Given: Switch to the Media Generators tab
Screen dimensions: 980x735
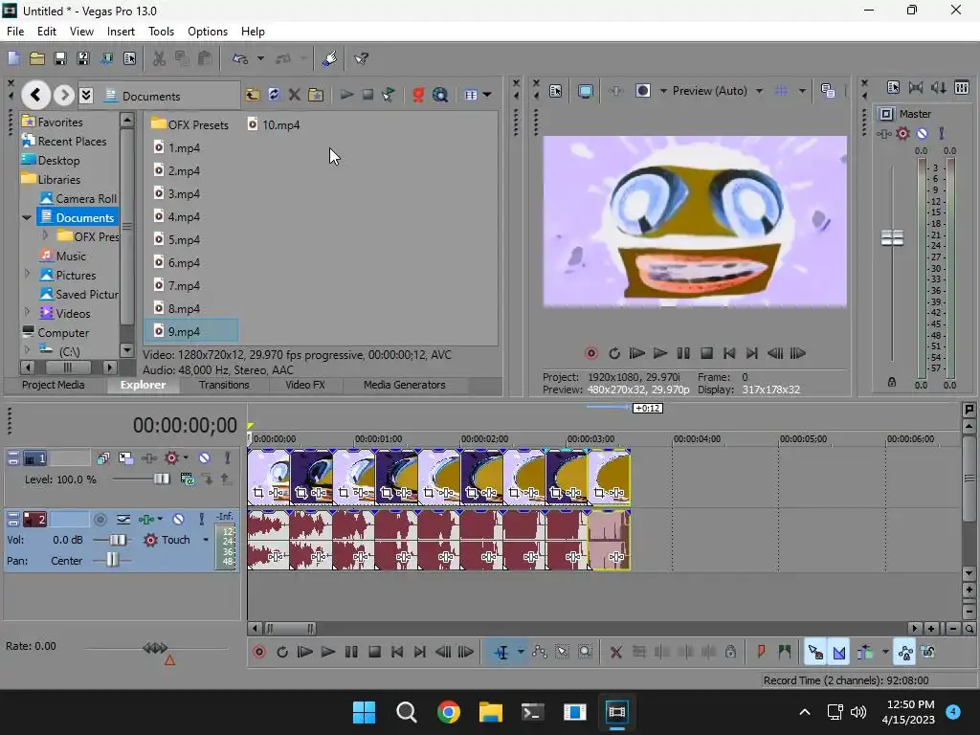Looking at the screenshot, I should [x=405, y=385].
